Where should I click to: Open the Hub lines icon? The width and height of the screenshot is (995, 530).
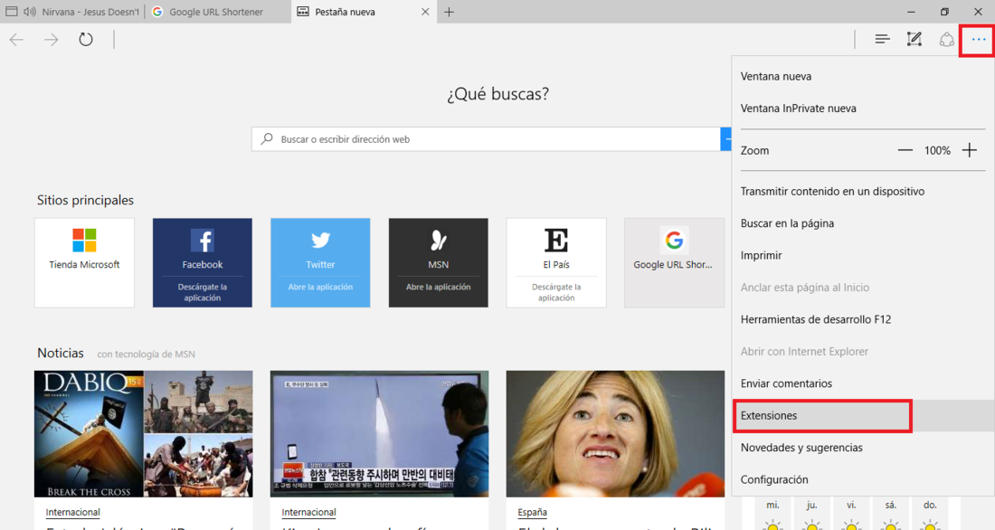click(x=882, y=40)
